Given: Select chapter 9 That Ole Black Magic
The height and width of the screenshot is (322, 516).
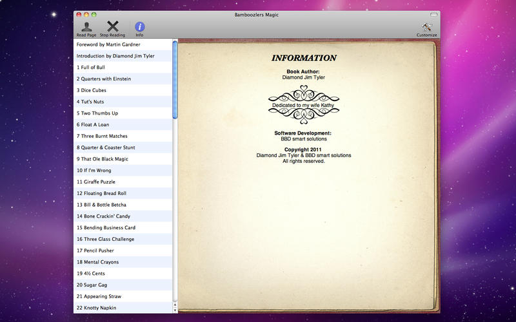Looking at the screenshot, I should tap(102, 159).
